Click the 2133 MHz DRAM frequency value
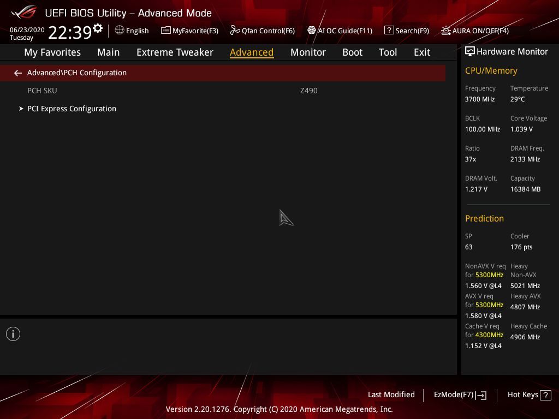 (525, 159)
